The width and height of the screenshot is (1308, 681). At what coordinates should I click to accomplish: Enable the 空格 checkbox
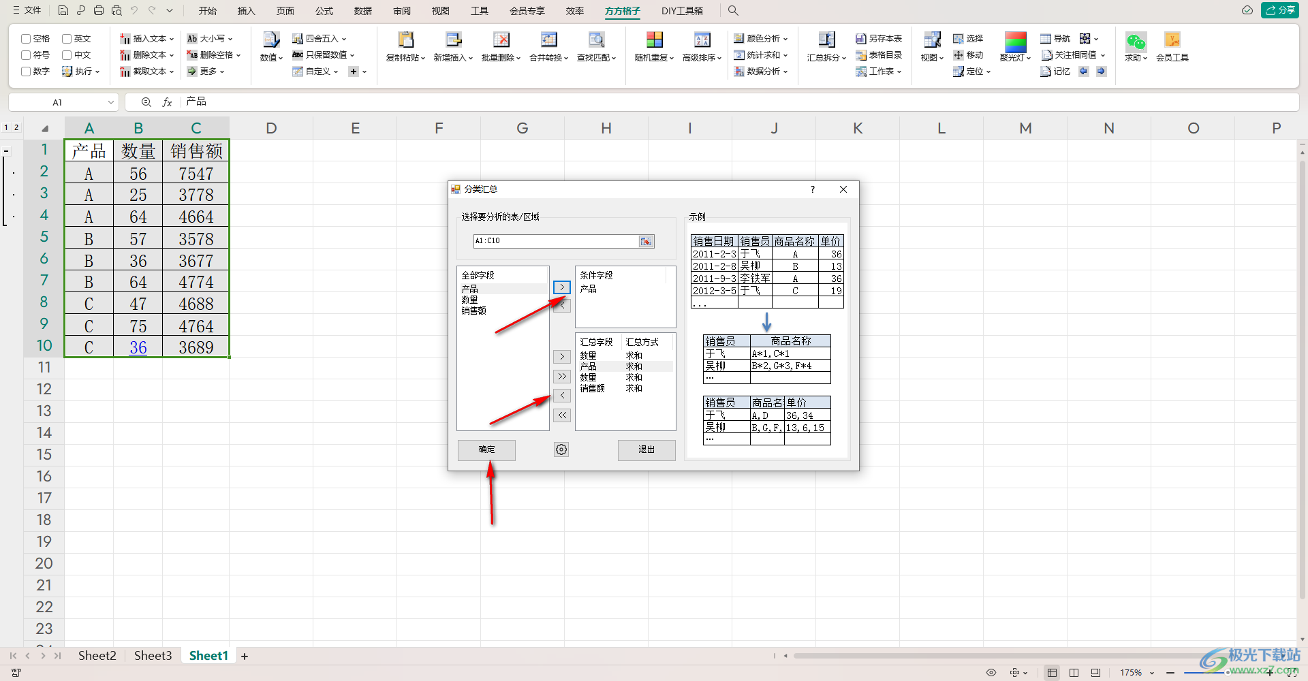pyautogui.click(x=26, y=39)
